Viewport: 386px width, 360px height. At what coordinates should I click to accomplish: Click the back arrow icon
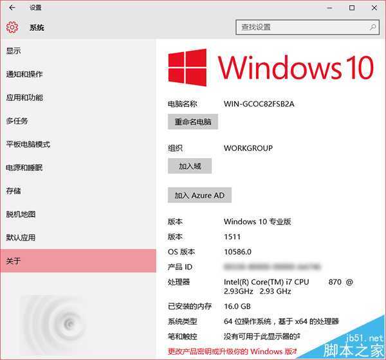12,8
